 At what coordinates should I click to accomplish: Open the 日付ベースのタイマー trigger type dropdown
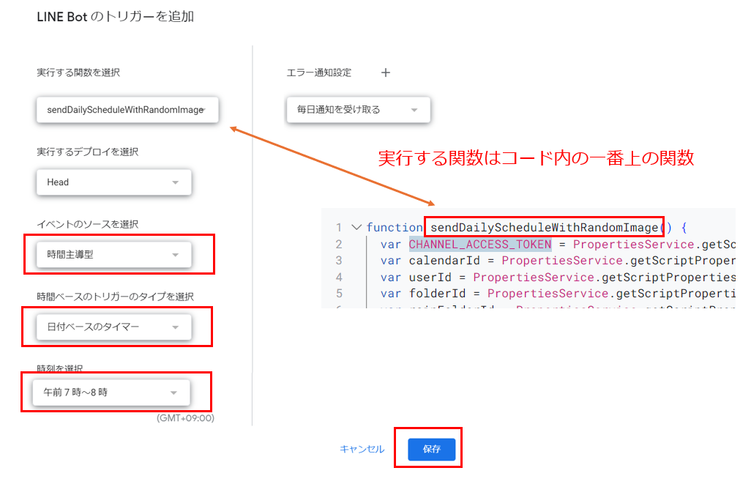(x=114, y=327)
